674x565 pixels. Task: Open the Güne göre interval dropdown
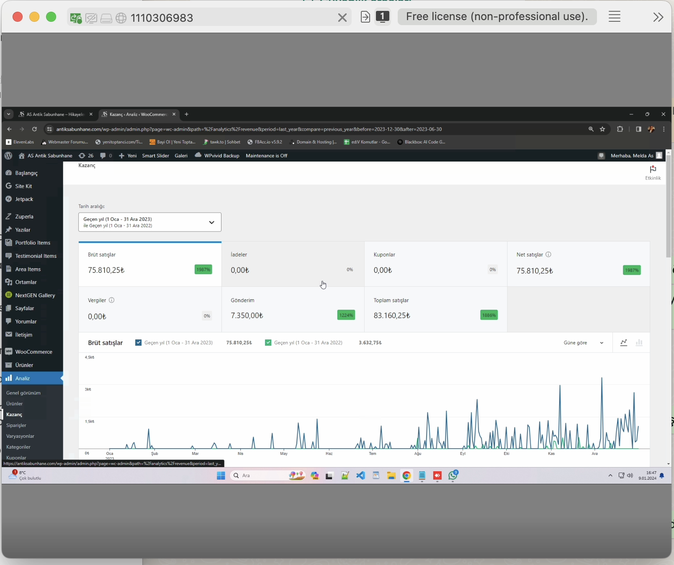click(584, 343)
